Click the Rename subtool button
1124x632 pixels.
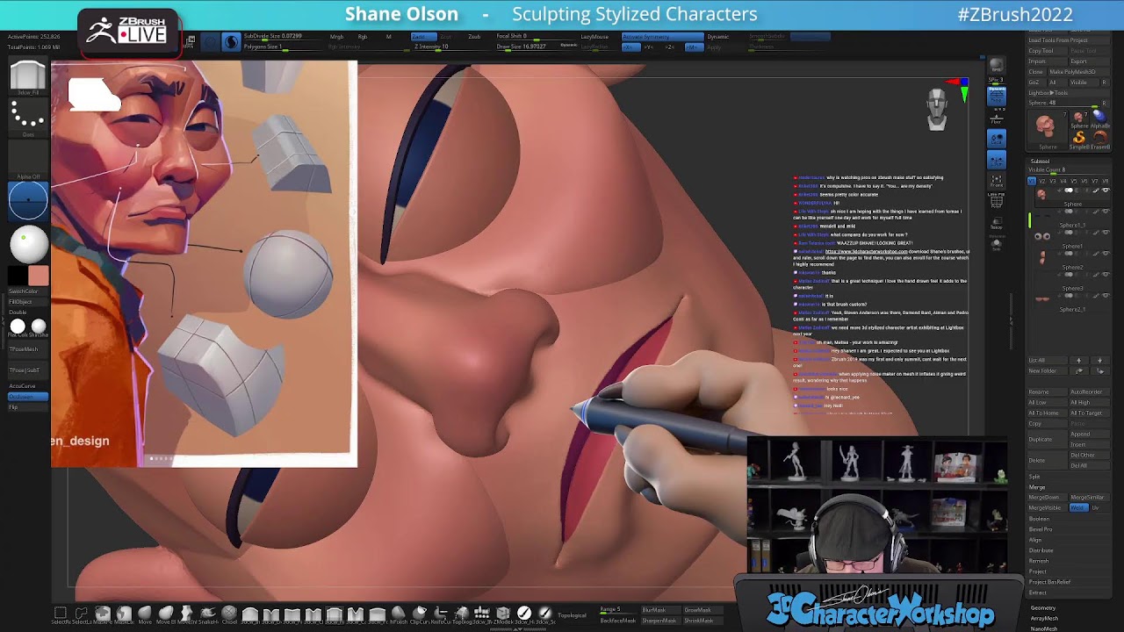[x=1047, y=391]
